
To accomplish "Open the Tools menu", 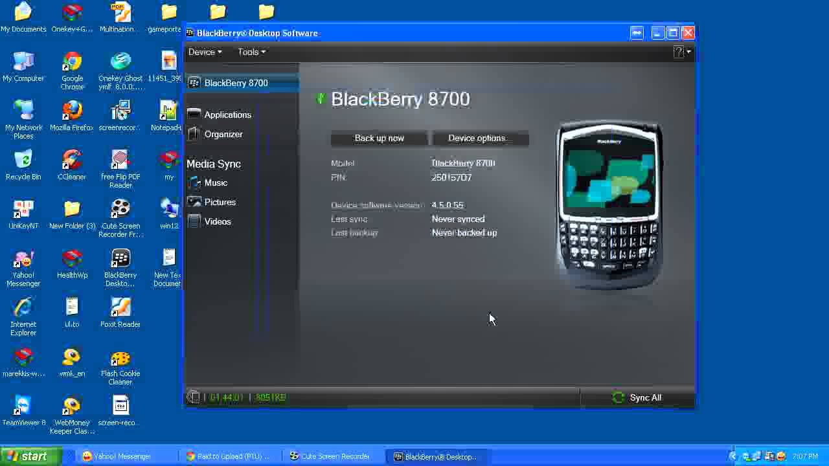I will pyautogui.click(x=251, y=52).
